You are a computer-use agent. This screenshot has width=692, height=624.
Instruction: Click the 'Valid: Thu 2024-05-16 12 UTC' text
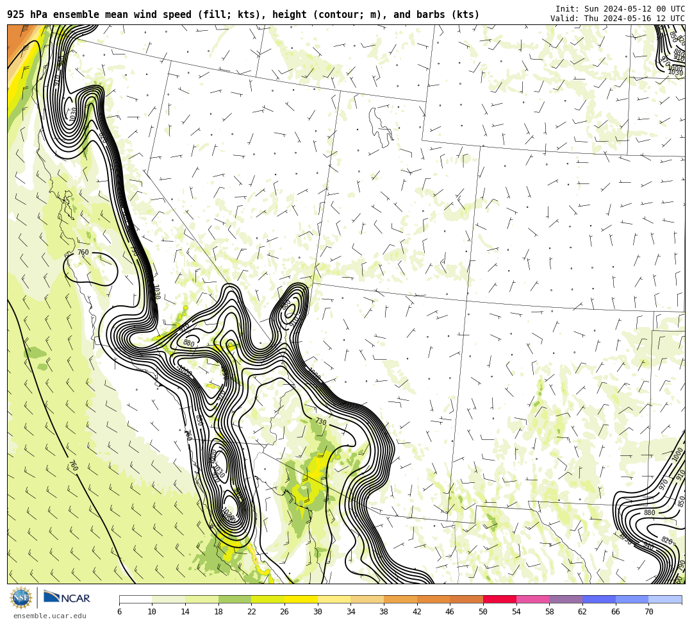point(618,19)
